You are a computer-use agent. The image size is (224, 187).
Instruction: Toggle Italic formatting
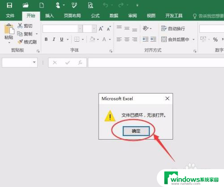[54, 39]
